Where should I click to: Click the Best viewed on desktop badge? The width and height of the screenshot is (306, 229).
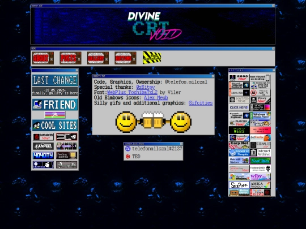(x=260, y=77)
